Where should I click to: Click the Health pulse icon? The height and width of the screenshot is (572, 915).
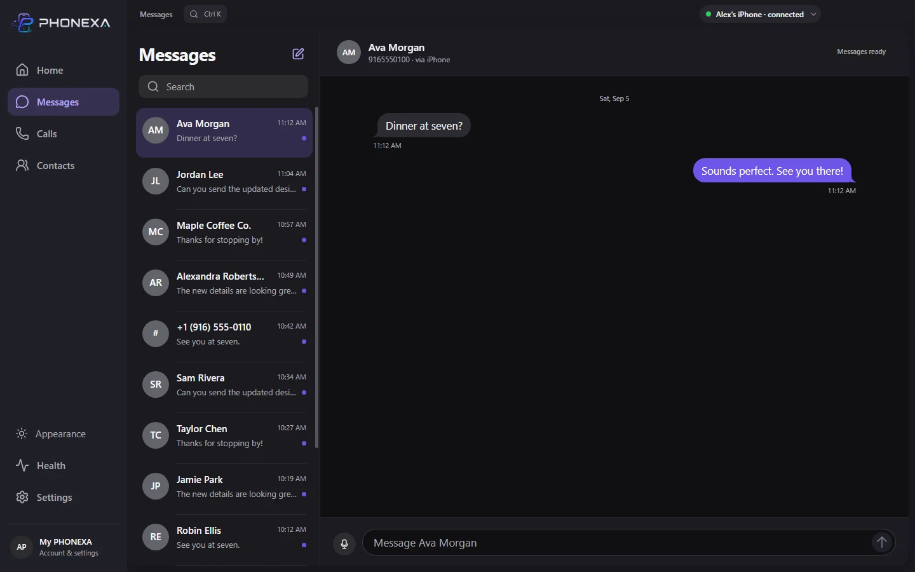[x=22, y=465]
